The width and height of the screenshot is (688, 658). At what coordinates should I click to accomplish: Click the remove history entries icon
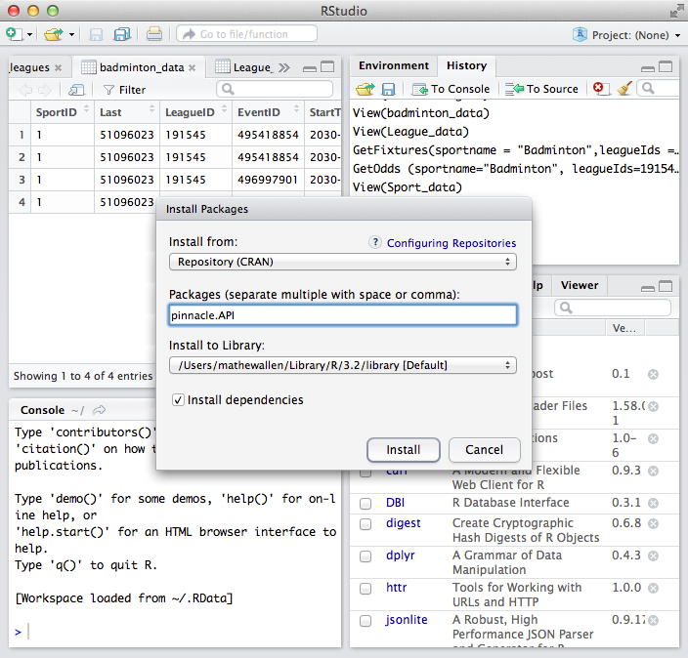tap(600, 89)
